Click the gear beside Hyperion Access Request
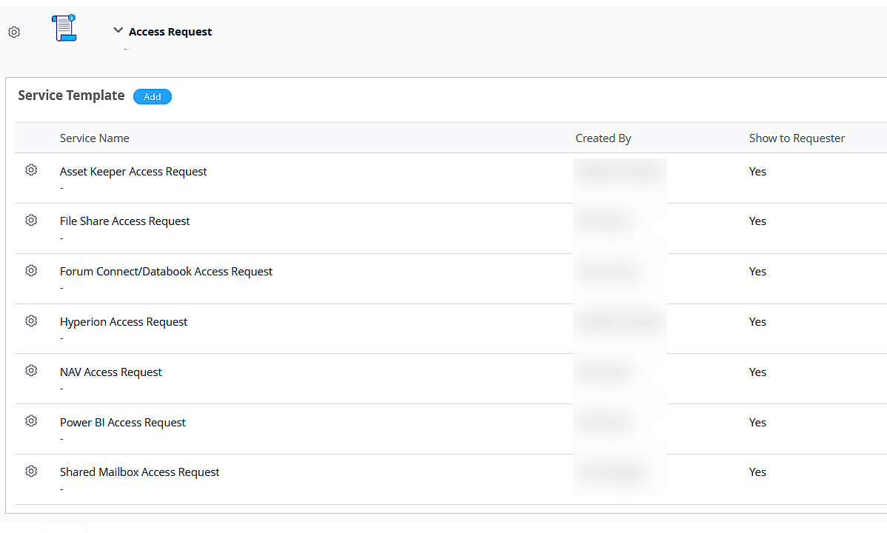Viewport: 887px width, 533px height. pyautogui.click(x=31, y=321)
